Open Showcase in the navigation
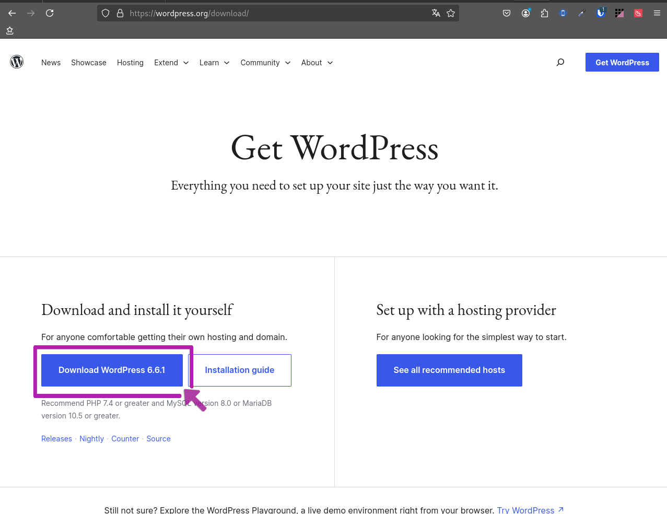 click(x=89, y=63)
